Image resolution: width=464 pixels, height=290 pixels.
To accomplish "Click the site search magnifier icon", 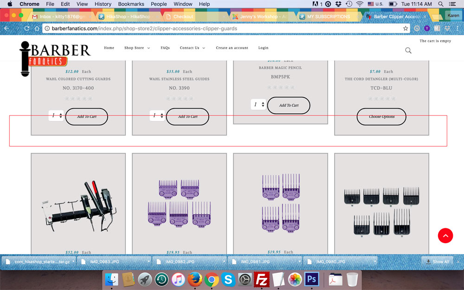I will (x=408, y=50).
